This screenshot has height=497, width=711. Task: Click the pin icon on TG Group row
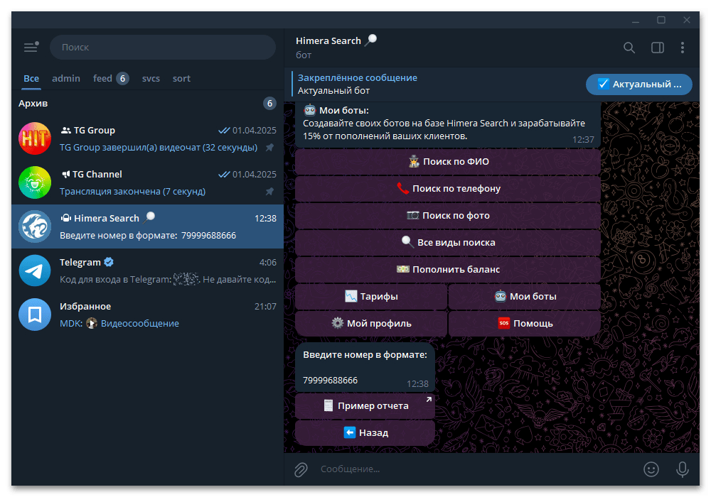pyautogui.click(x=269, y=148)
